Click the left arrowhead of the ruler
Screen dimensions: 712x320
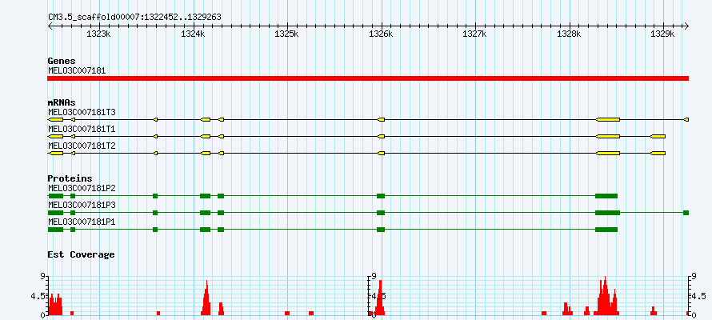tap(50, 26)
